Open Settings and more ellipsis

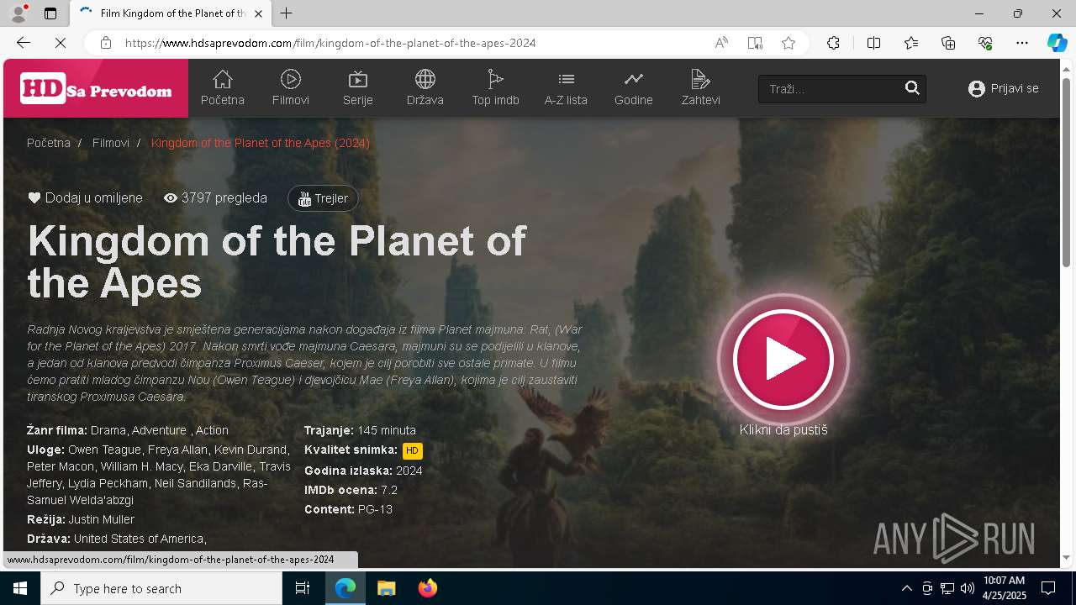click(x=1022, y=43)
